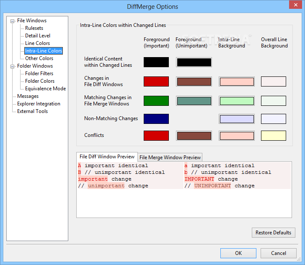Screen dimensions: 305x265
Task: Confirm options with the OK button
Action: (238, 253)
